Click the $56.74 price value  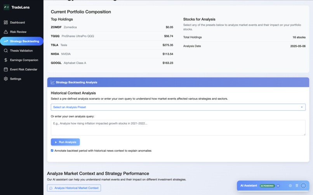click(x=169, y=36)
